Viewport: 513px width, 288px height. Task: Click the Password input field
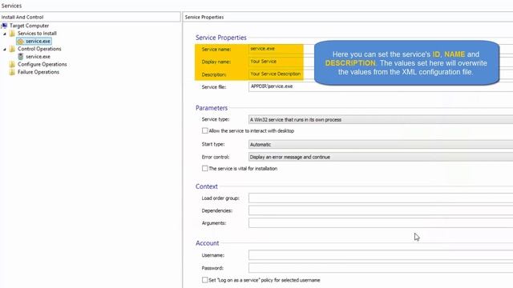pos(381,268)
